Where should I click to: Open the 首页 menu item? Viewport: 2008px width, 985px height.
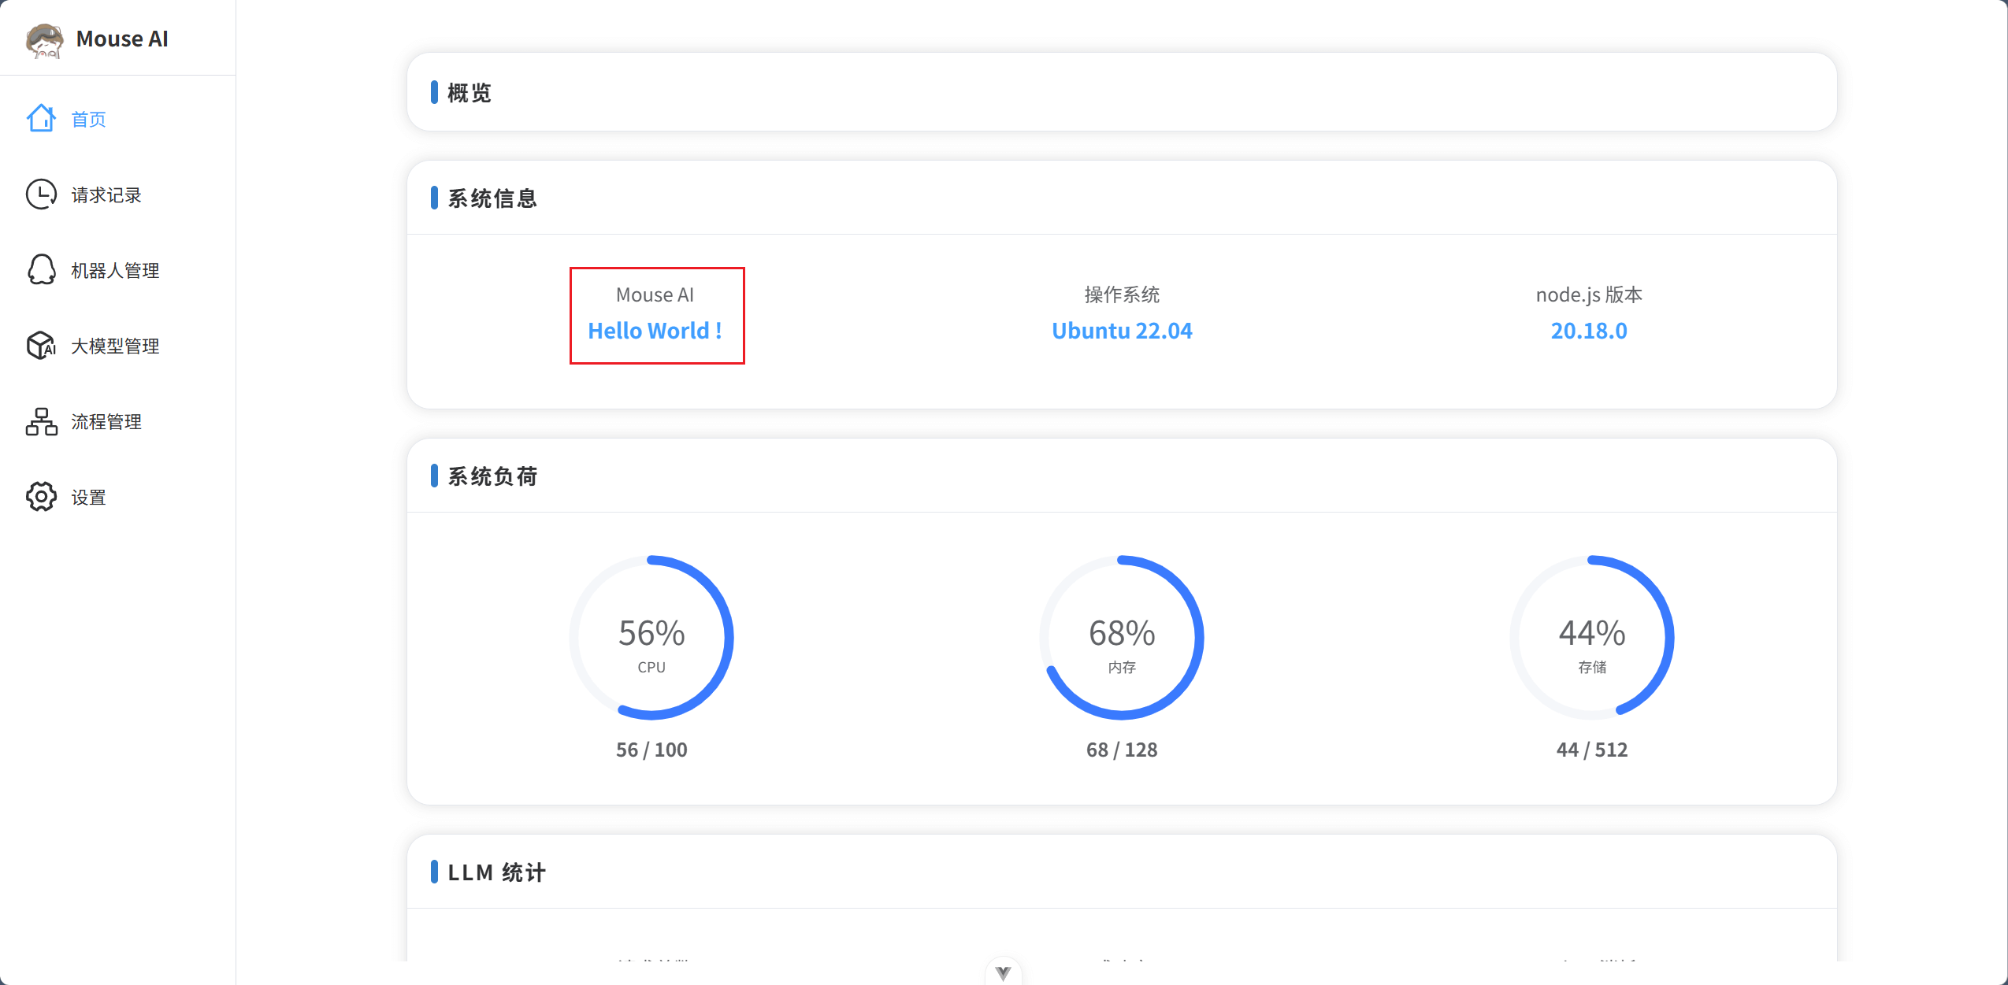coord(88,119)
